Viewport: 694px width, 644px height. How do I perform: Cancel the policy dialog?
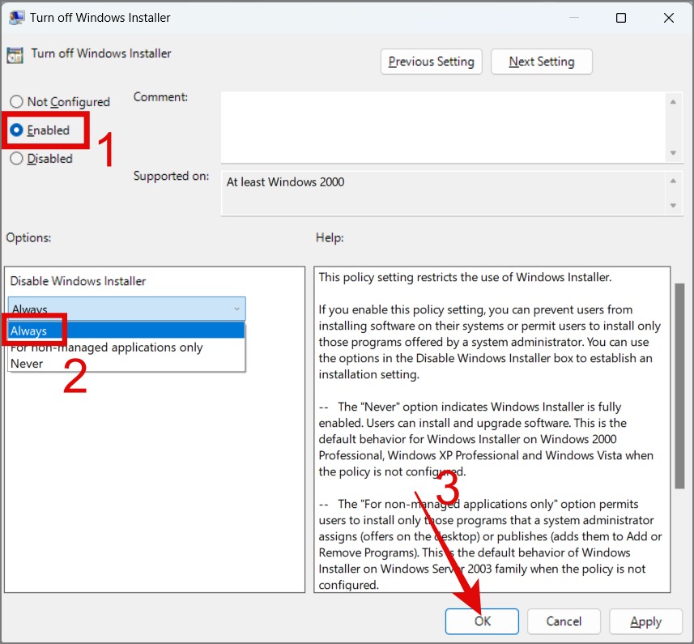(564, 621)
